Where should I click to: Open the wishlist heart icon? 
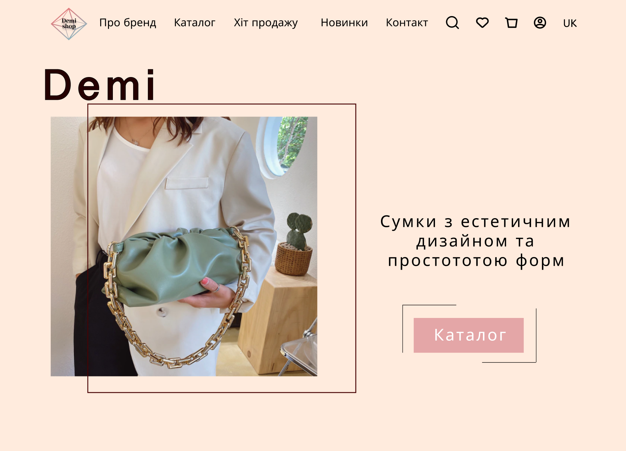click(482, 23)
